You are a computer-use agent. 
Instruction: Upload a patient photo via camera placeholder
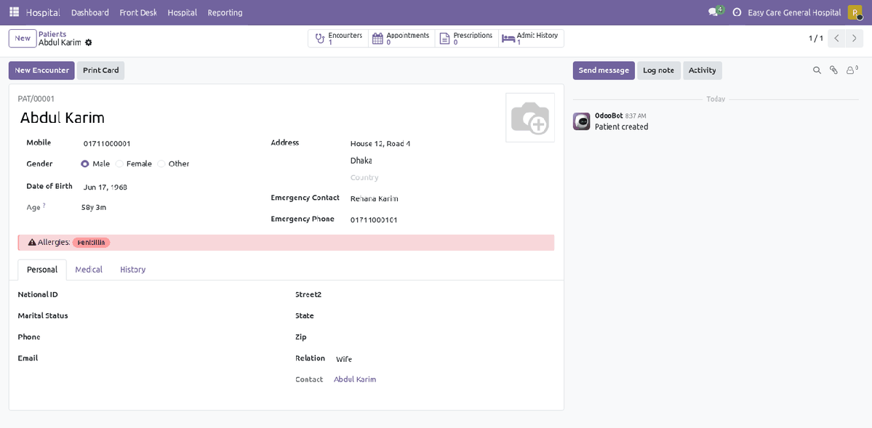coord(530,118)
